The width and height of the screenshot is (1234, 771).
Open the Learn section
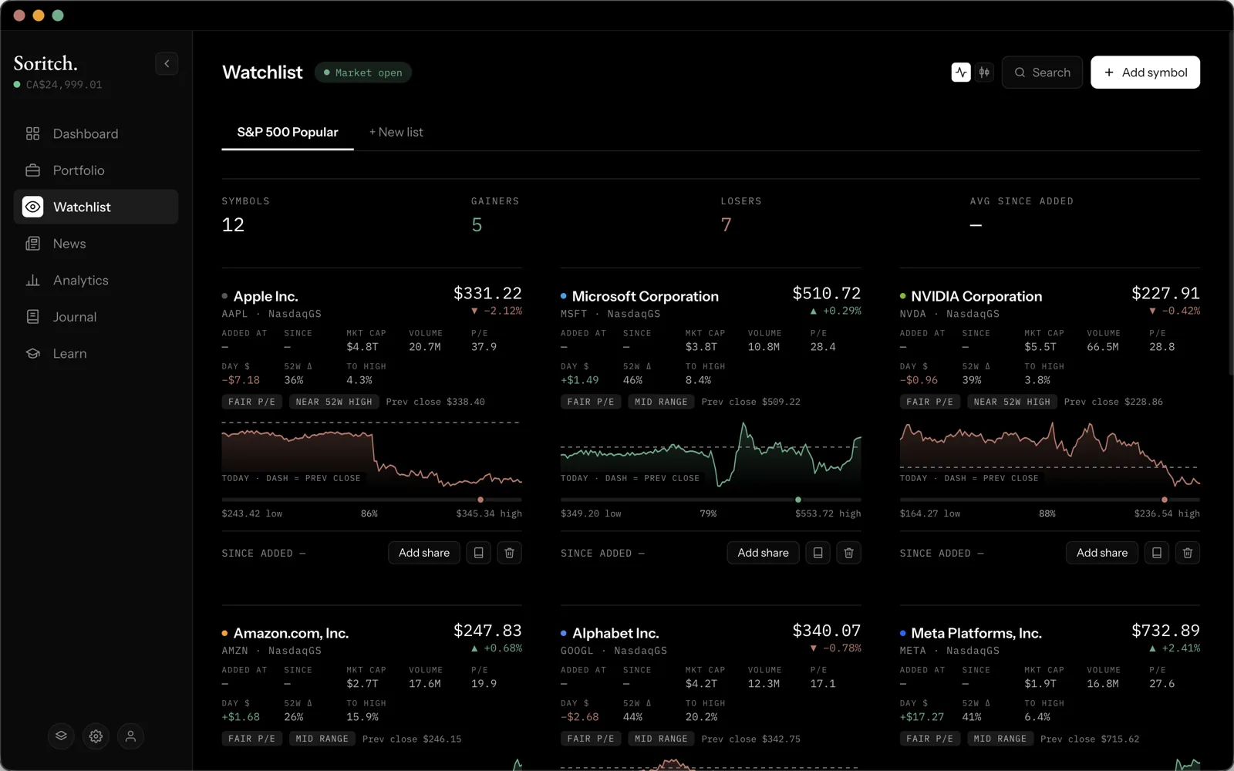tap(96, 354)
